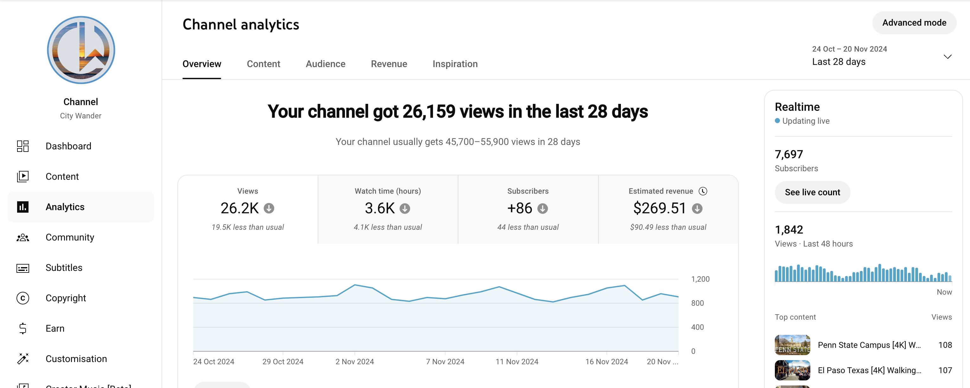Click the views line chart area

[436, 315]
